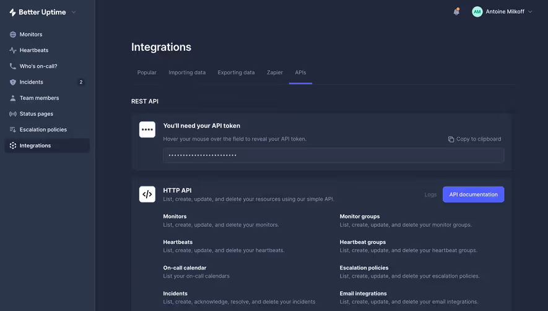Open the HTTP API Logs link
Screen dimensions: 548x311
tap(430, 195)
